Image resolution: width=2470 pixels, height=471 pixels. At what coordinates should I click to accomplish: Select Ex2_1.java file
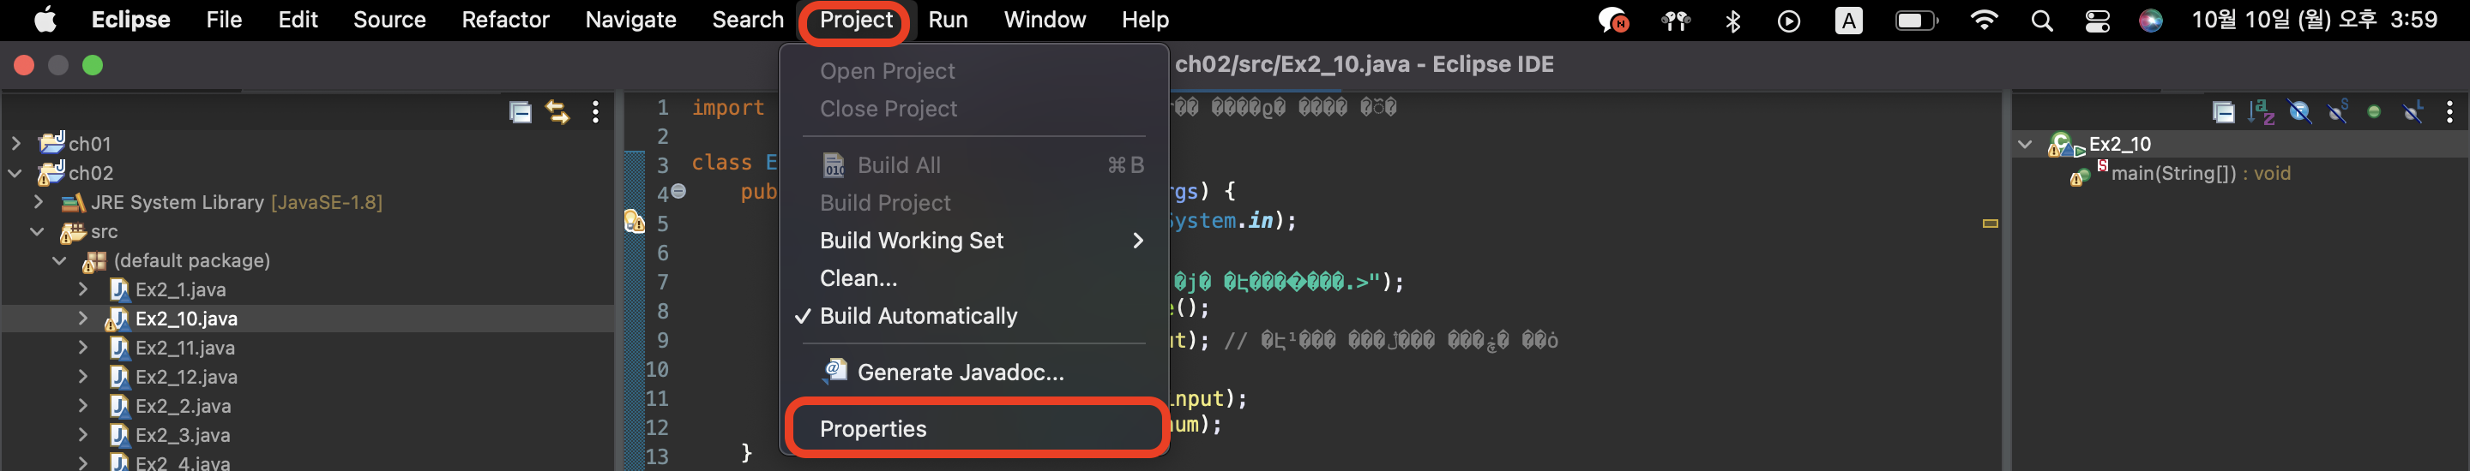180,290
